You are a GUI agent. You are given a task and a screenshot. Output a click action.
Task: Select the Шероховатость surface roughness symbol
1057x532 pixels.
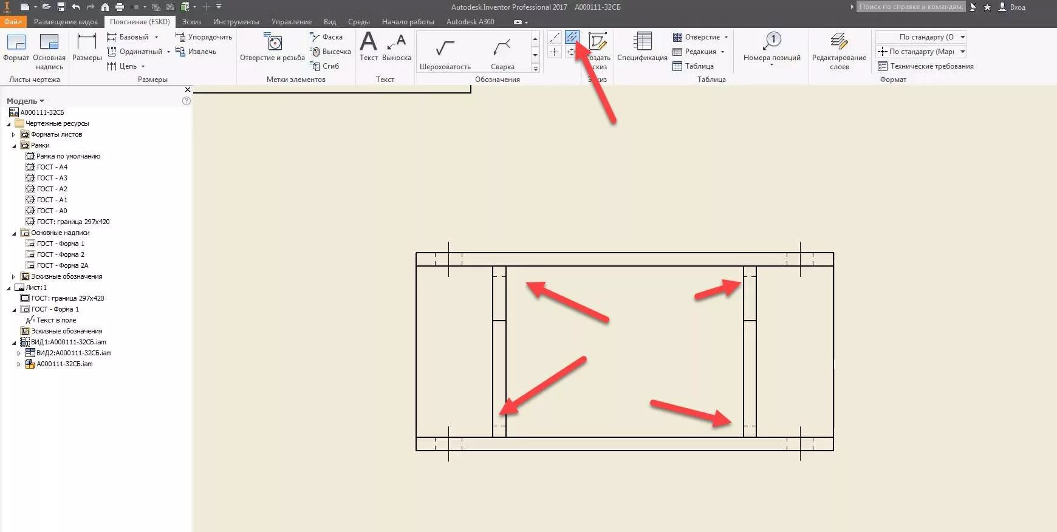click(x=445, y=54)
